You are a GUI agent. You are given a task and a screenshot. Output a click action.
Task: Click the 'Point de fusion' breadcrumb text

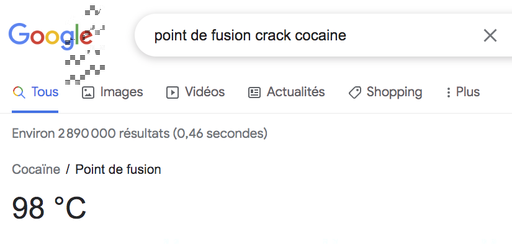point(118,169)
